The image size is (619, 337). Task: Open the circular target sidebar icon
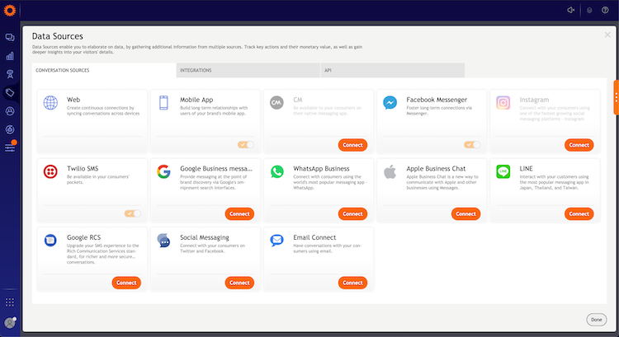[x=10, y=129]
